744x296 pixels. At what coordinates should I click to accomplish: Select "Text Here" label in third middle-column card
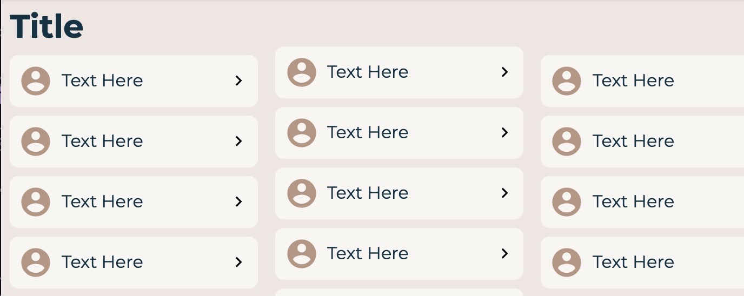click(x=368, y=193)
